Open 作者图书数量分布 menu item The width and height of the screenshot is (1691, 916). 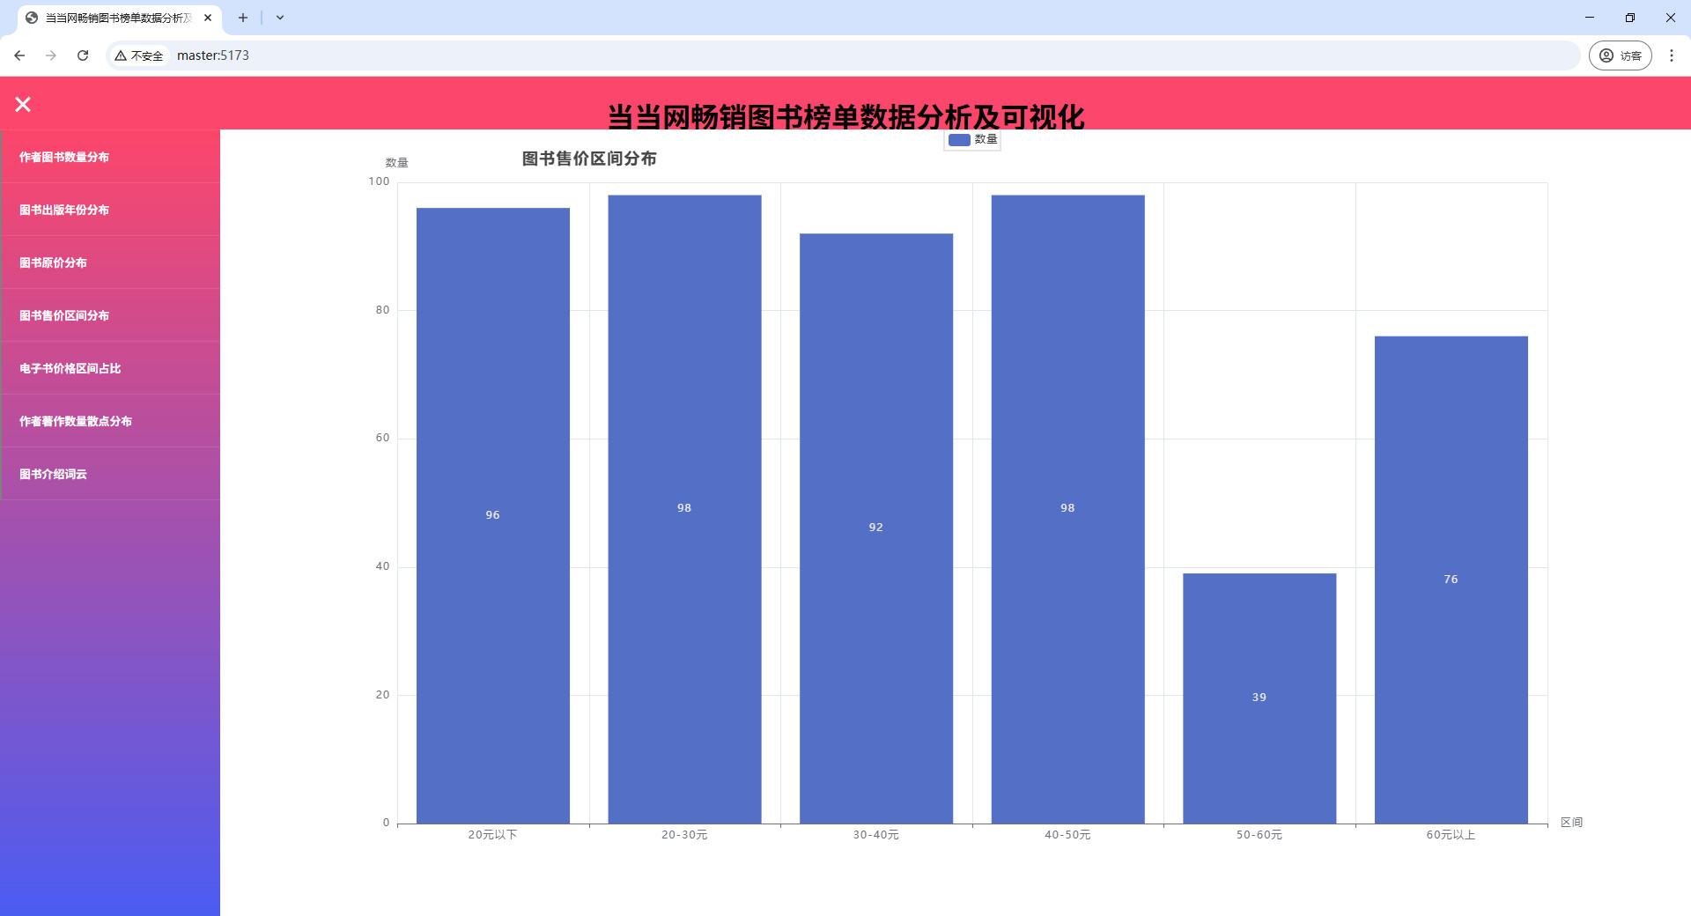click(x=110, y=157)
